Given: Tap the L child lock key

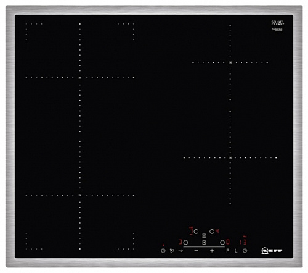Looking at the screenshot, I should [x=236, y=251].
